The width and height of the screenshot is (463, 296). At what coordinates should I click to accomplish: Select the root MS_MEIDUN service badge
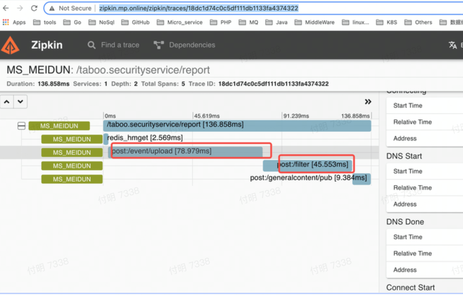tap(59, 126)
